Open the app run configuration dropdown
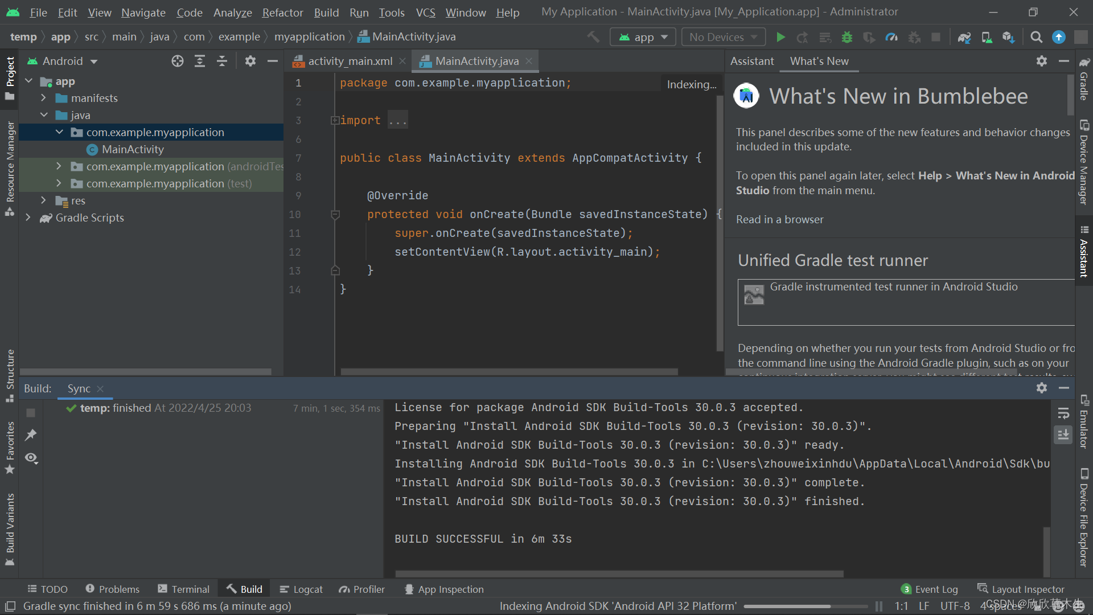 [x=643, y=37]
